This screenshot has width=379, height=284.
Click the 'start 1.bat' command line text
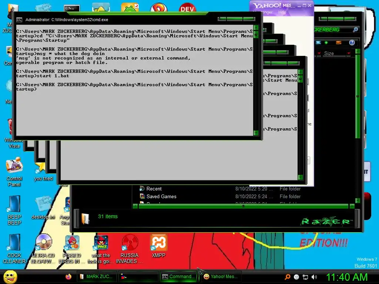(x=53, y=76)
